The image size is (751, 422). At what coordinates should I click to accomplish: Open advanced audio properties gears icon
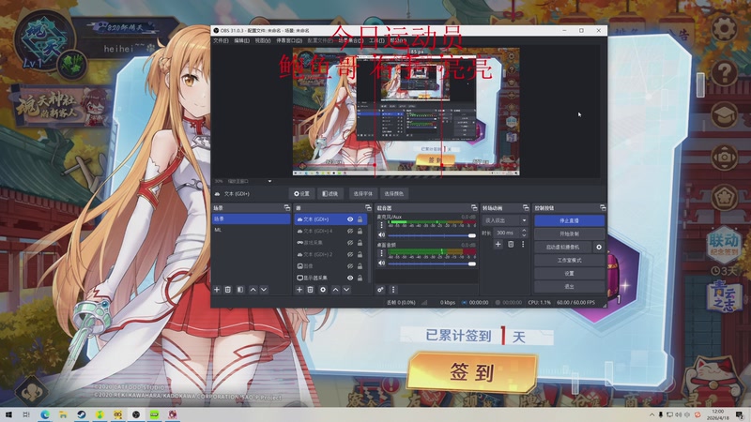coord(380,290)
